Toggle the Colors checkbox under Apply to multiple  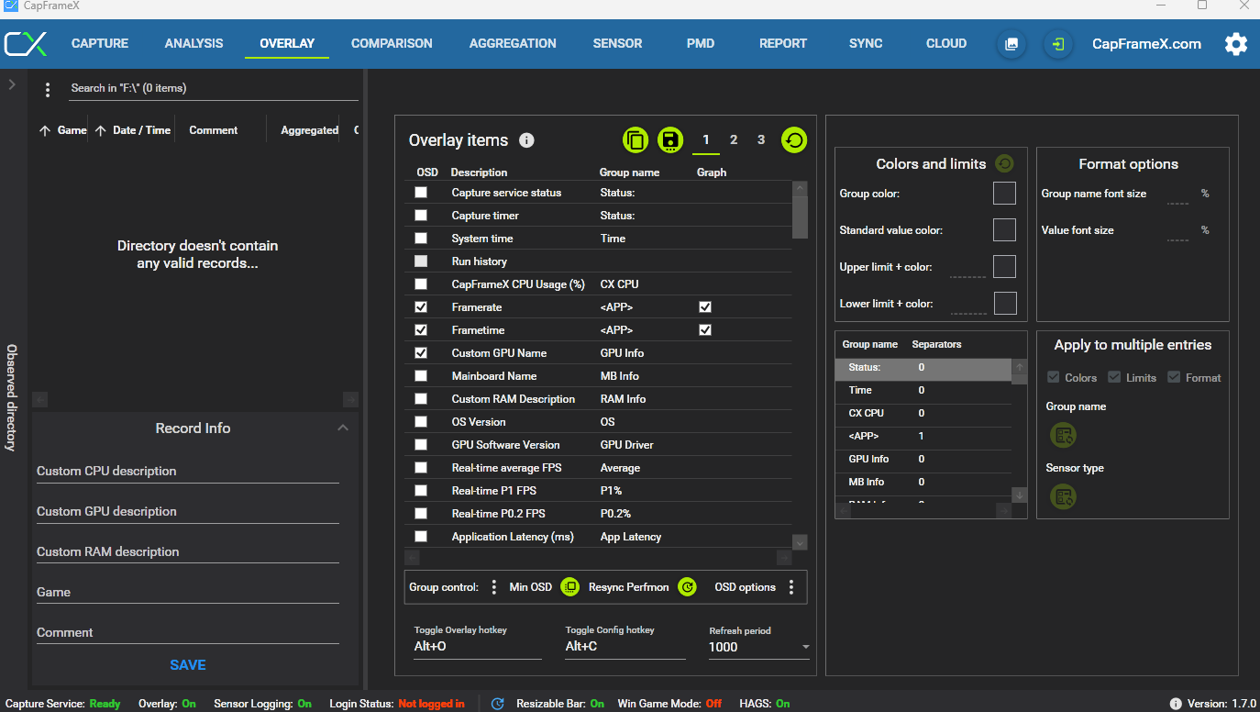pyautogui.click(x=1054, y=377)
